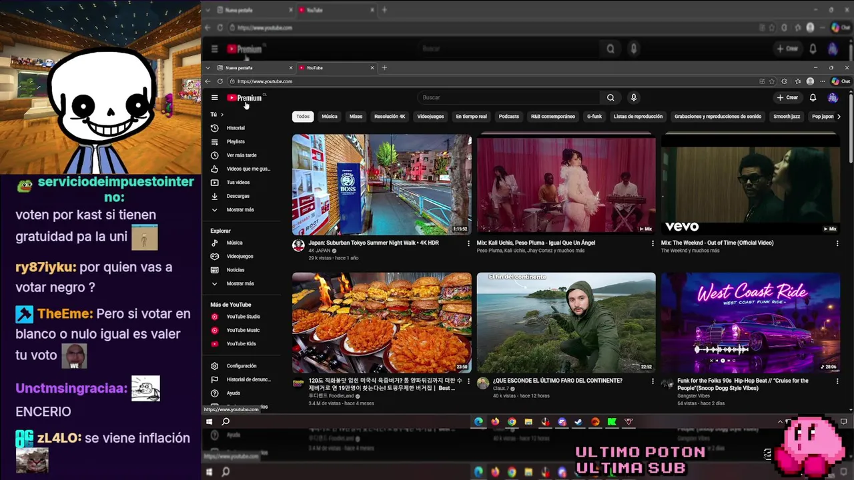Select the Podcasts filter chip
Screen dimensions: 854x480
[508, 117]
